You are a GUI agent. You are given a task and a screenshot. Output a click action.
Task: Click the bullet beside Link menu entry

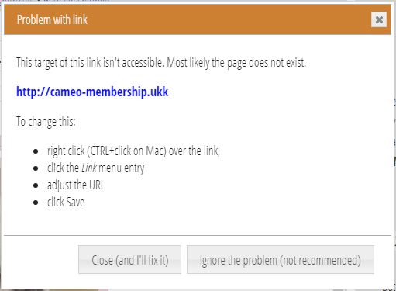36,168
